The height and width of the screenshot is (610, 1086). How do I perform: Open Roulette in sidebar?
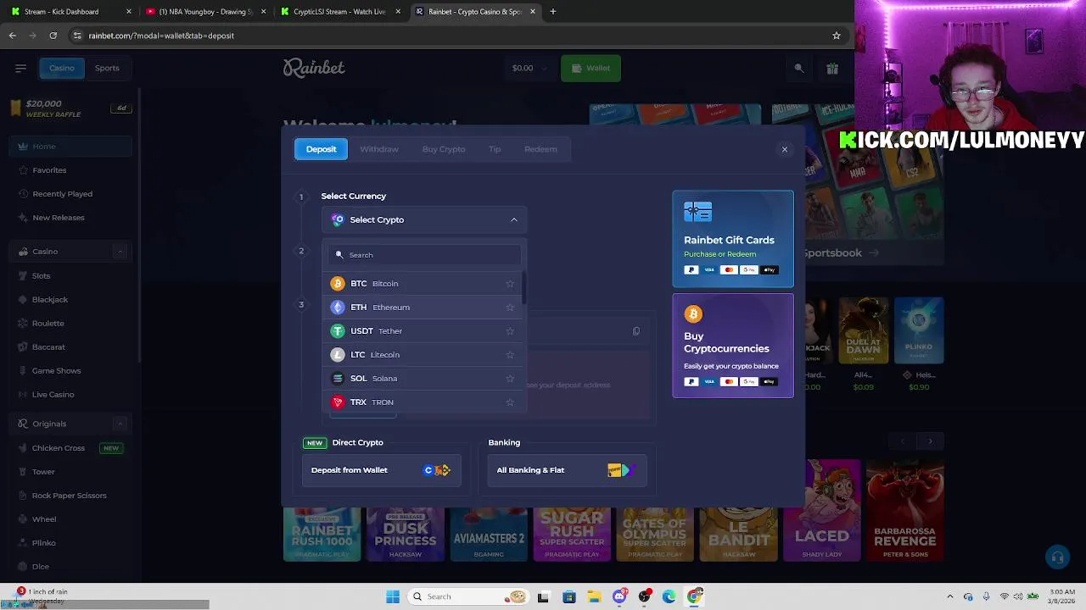70,324
